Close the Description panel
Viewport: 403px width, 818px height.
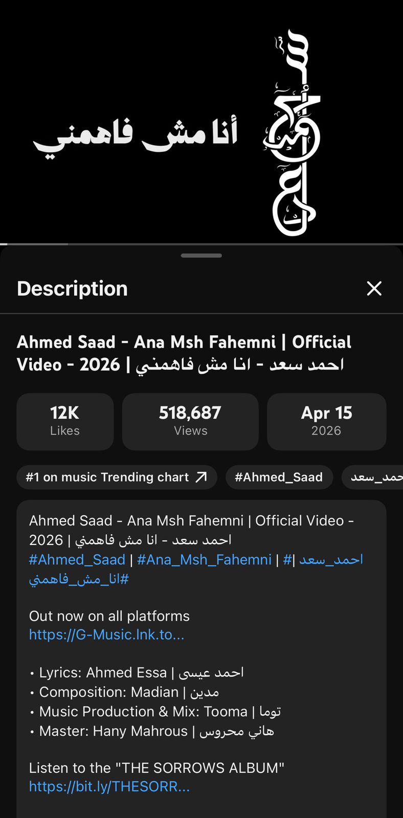(x=374, y=288)
